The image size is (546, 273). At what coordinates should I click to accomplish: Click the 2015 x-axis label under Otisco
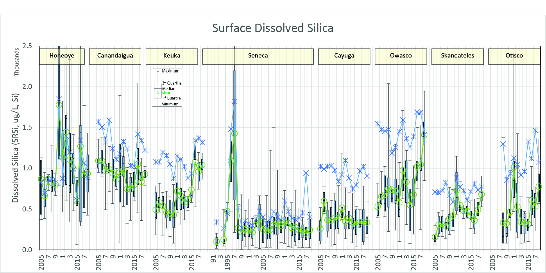(529, 263)
